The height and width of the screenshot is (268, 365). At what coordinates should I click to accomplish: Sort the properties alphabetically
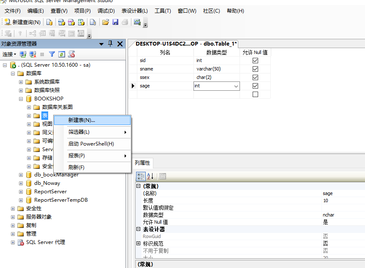coord(150,176)
